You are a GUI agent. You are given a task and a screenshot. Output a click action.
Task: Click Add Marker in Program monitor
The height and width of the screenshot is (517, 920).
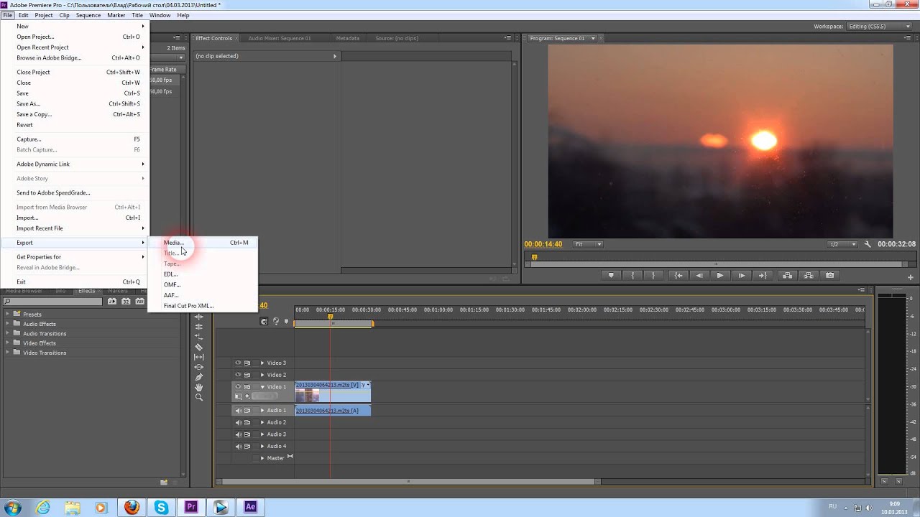click(612, 275)
